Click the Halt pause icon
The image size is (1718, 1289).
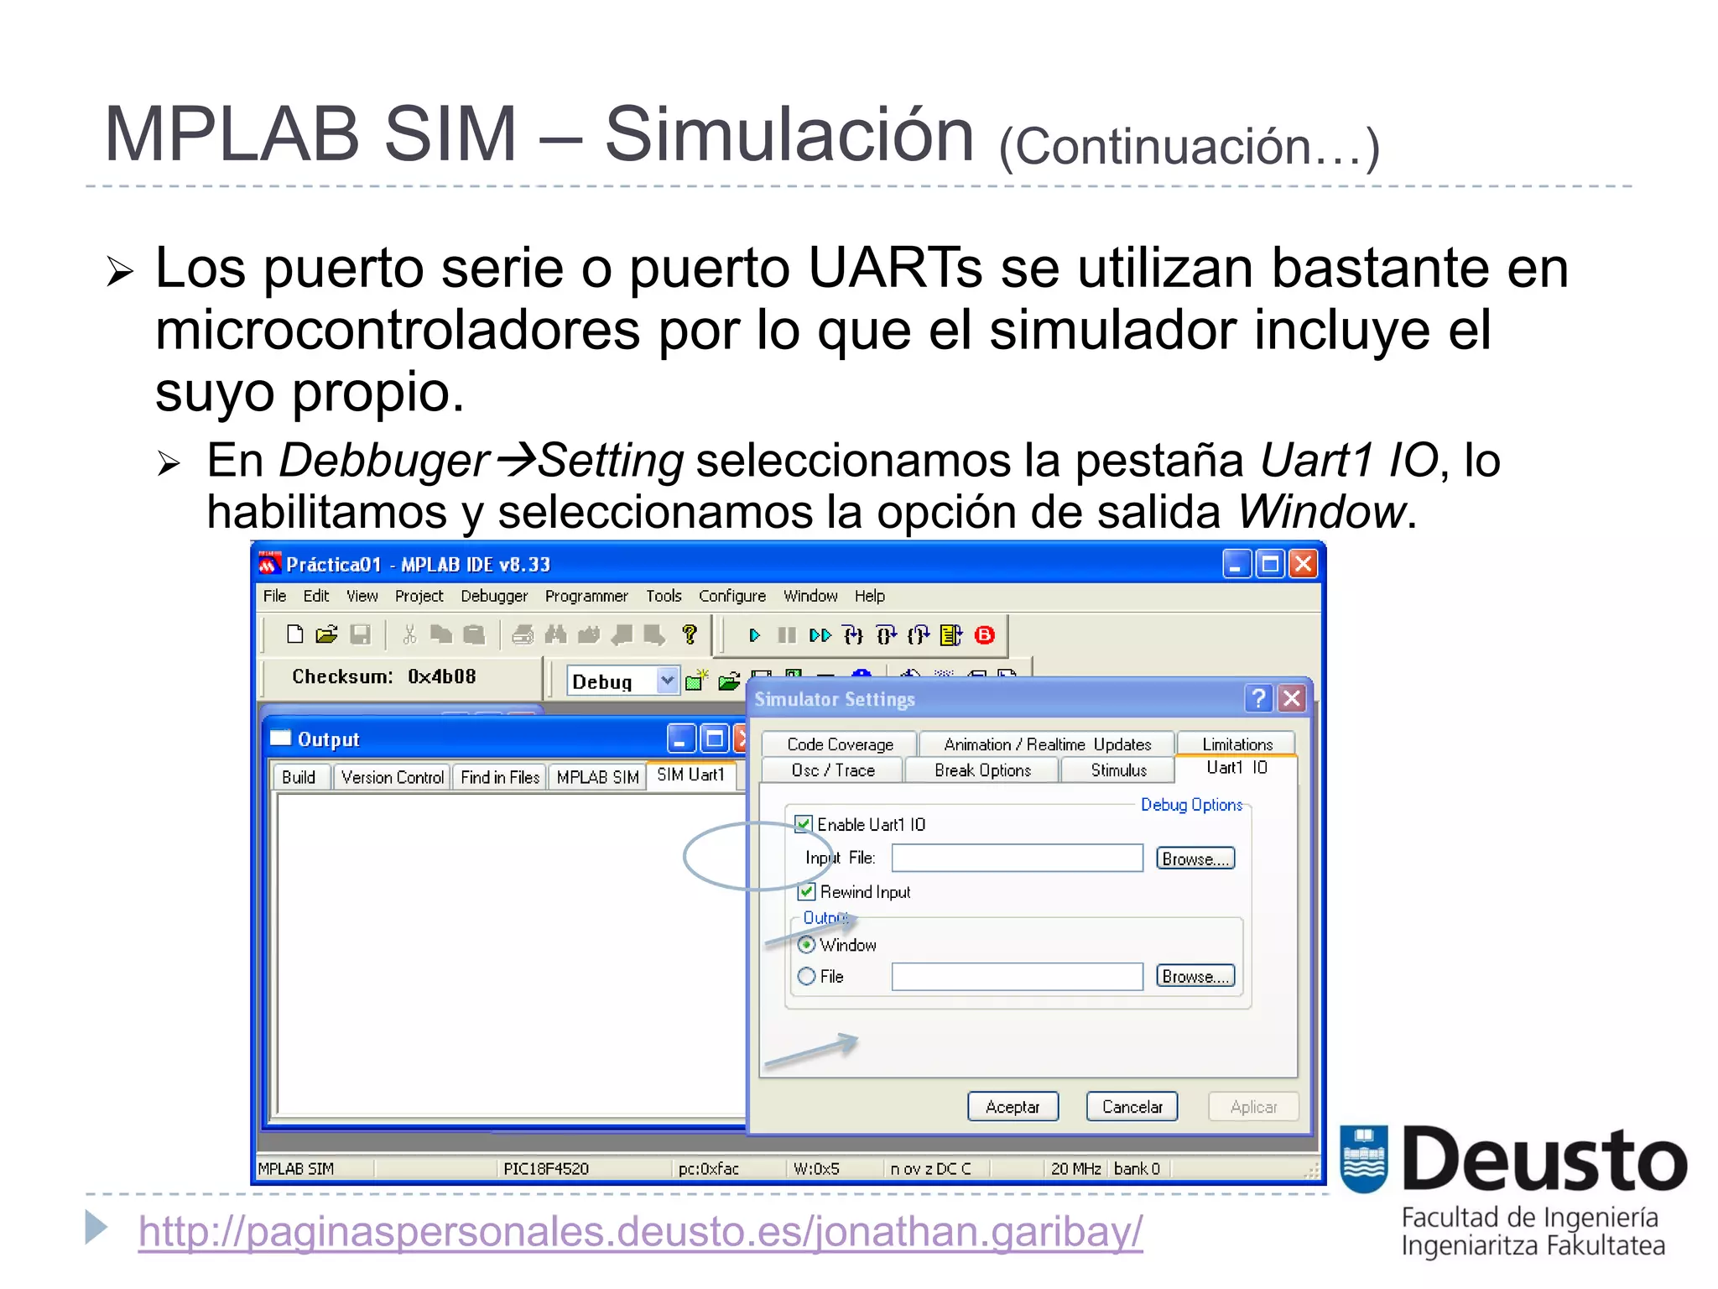click(x=786, y=635)
